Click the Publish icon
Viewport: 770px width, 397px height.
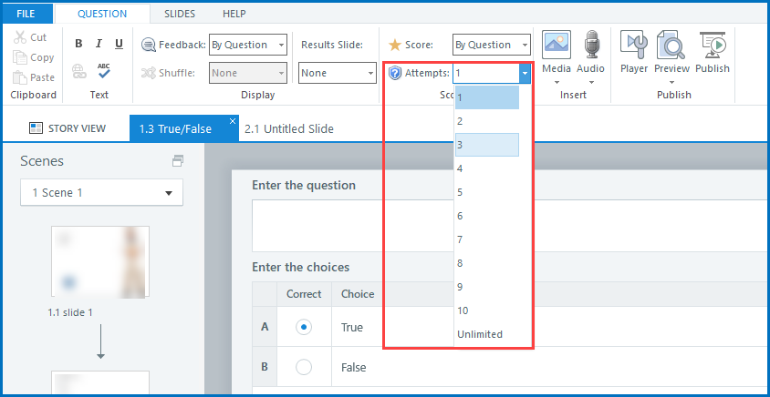[x=713, y=53]
